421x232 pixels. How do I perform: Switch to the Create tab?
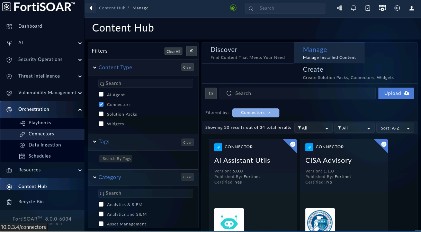[x=348, y=73]
